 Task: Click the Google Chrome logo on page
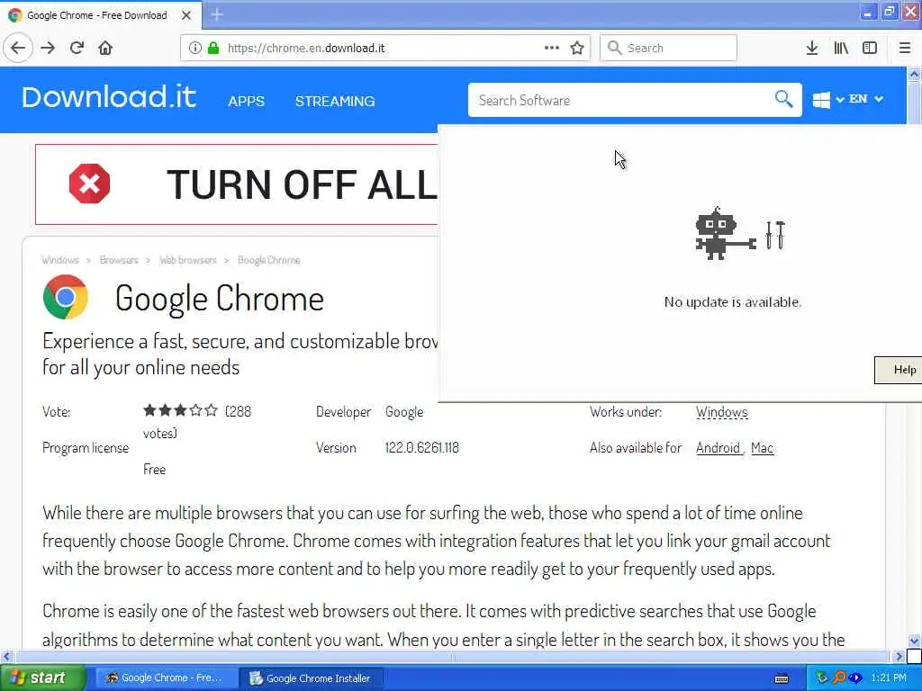65,297
